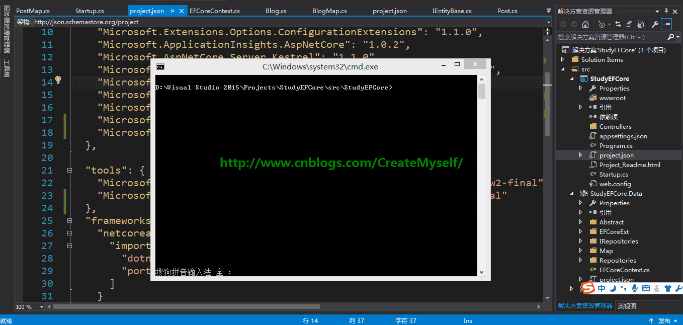The image size is (683, 325).
Task: Collapse the StudyEFCore project node
Action: point(572,78)
